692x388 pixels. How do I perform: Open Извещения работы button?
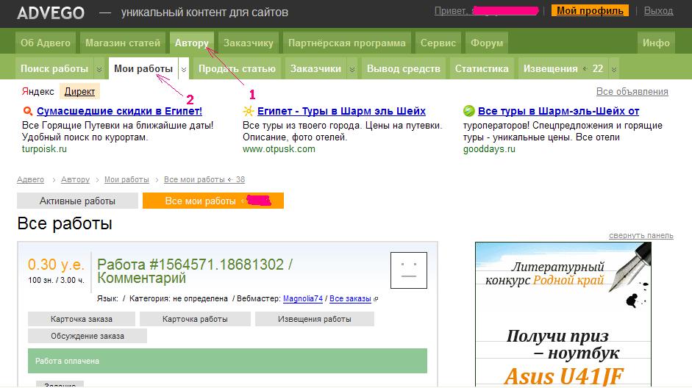pos(315,319)
